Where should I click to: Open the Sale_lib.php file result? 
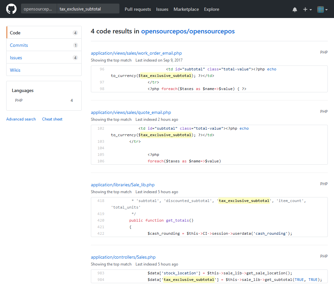click(x=122, y=185)
